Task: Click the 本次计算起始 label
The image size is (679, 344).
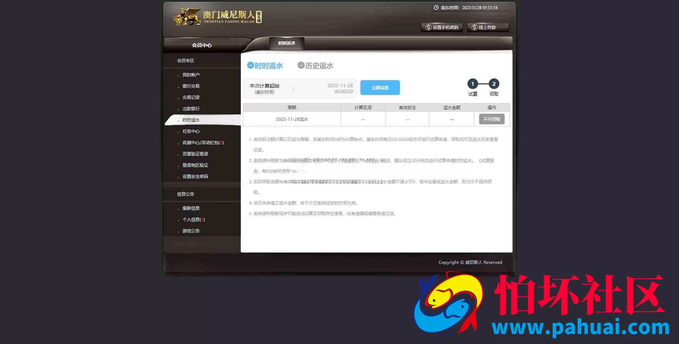Action: [x=264, y=86]
